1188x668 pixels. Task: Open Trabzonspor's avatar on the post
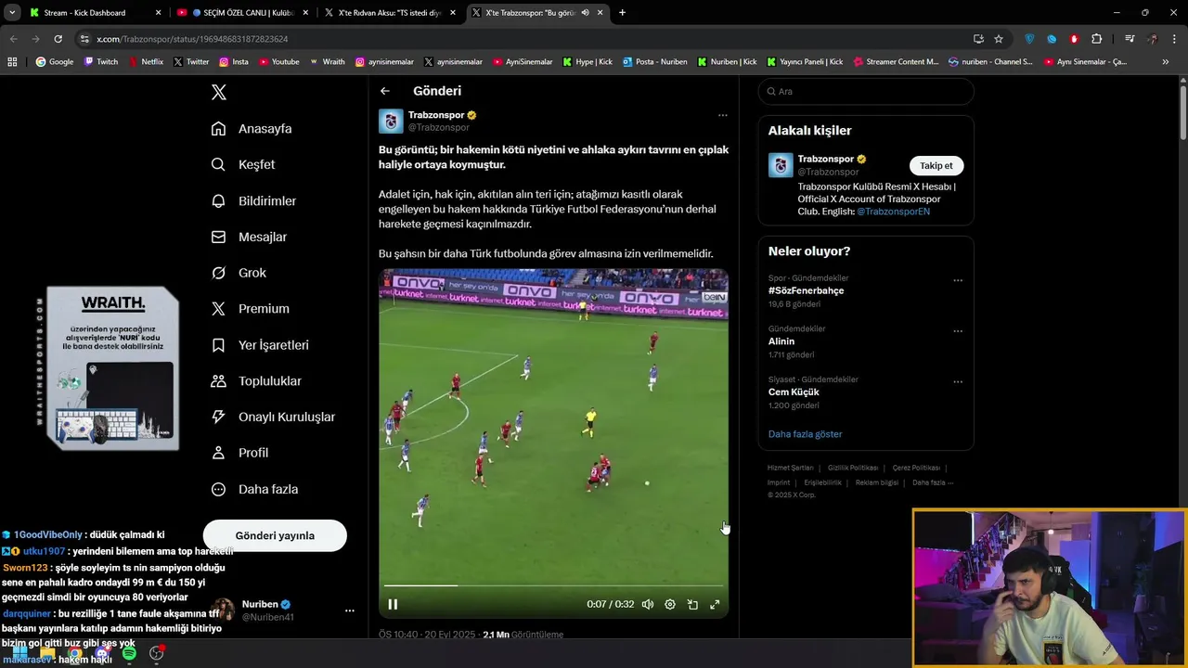click(391, 121)
